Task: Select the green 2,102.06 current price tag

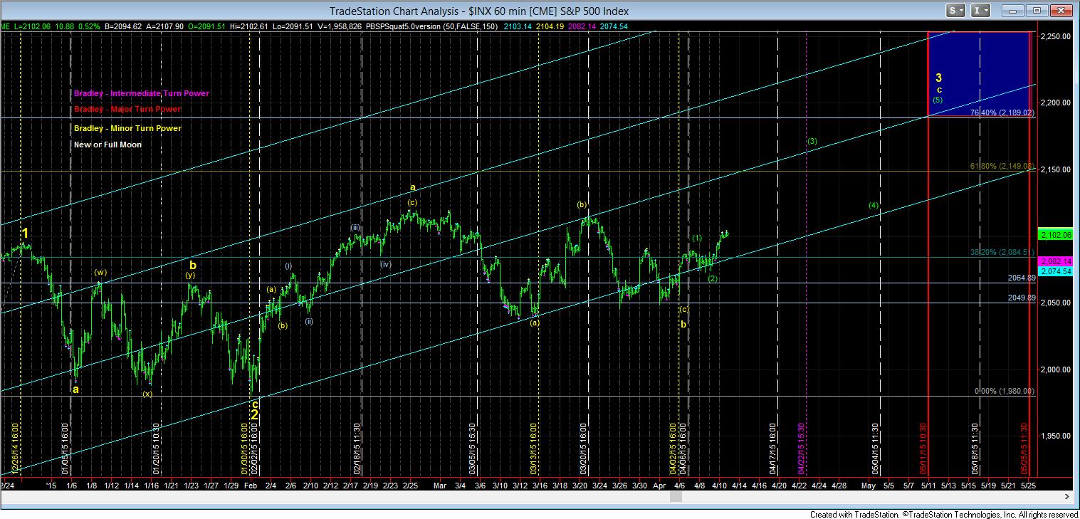Action: point(1055,234)
